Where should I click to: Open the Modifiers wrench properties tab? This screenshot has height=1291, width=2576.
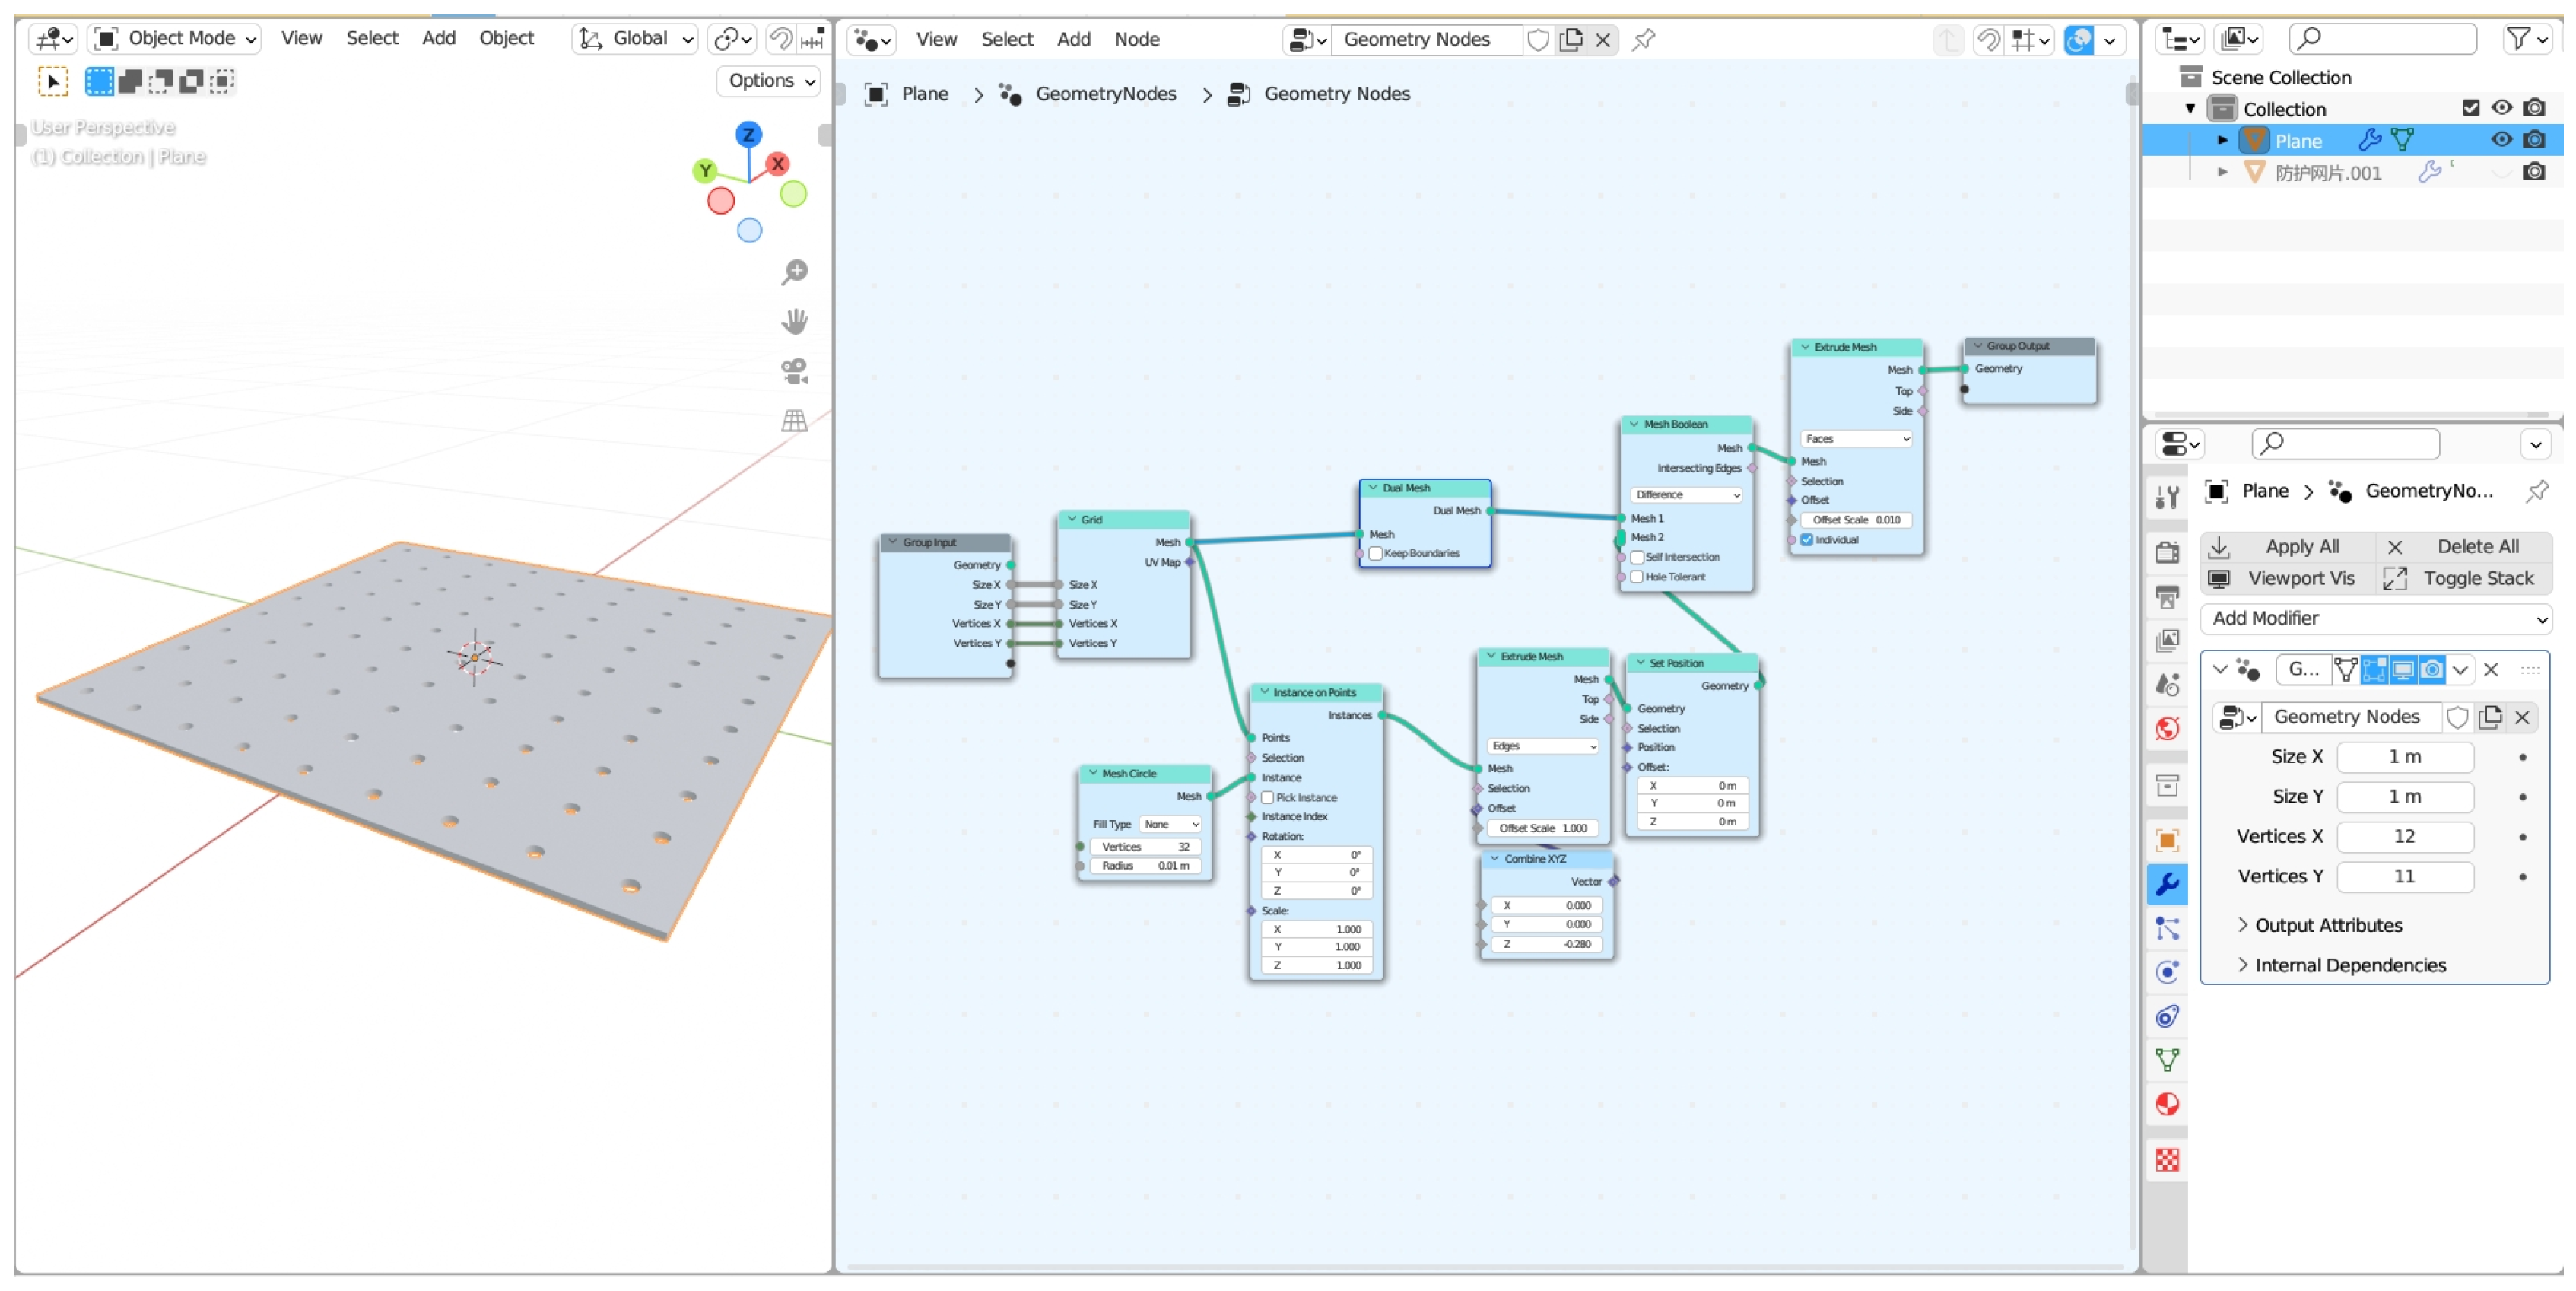coord(2167,884)
